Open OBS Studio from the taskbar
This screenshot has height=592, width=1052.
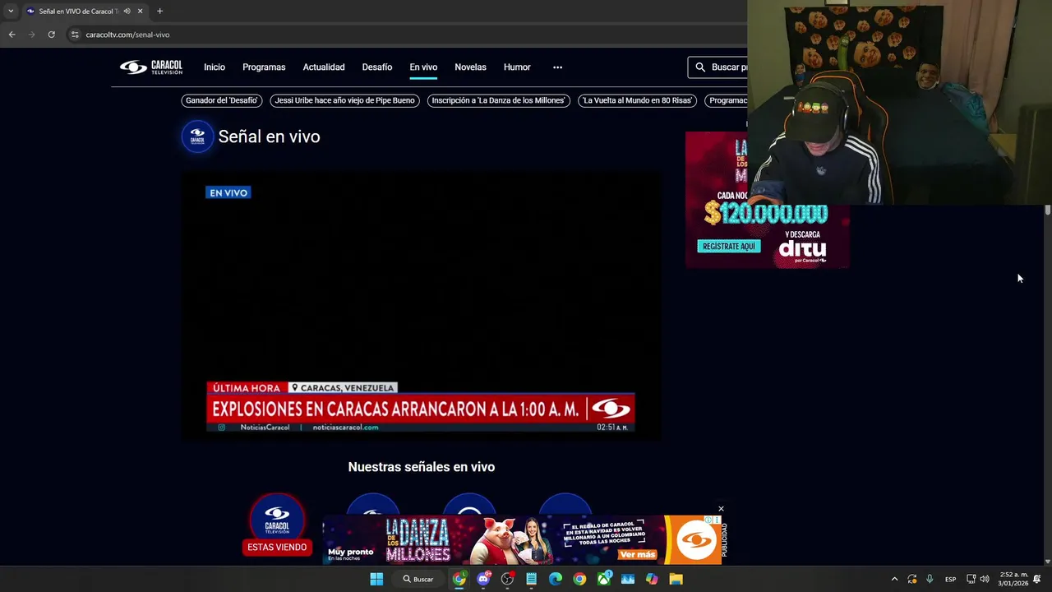coord(507,579)
